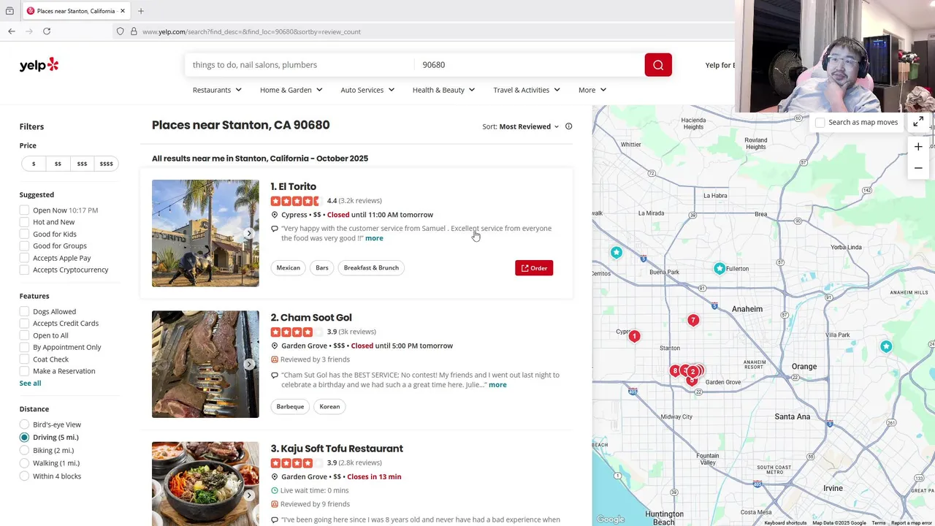Click the info icon next to Sort

pos(569,126)
